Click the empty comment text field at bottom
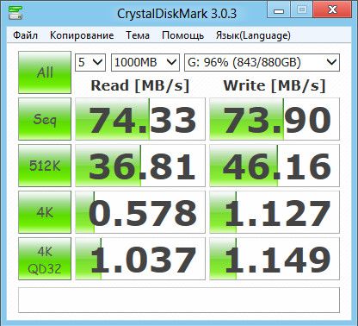Screen dimensions: 358x326 (179, 300)
